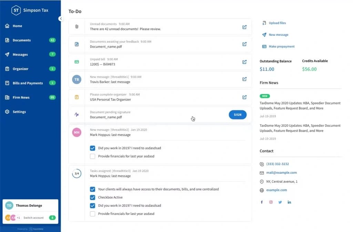Image resolution: width=353 pixels, height=232 pixels.
Task: Click open icon for Unpaid bill Bill#873
Action: point(244,62)
